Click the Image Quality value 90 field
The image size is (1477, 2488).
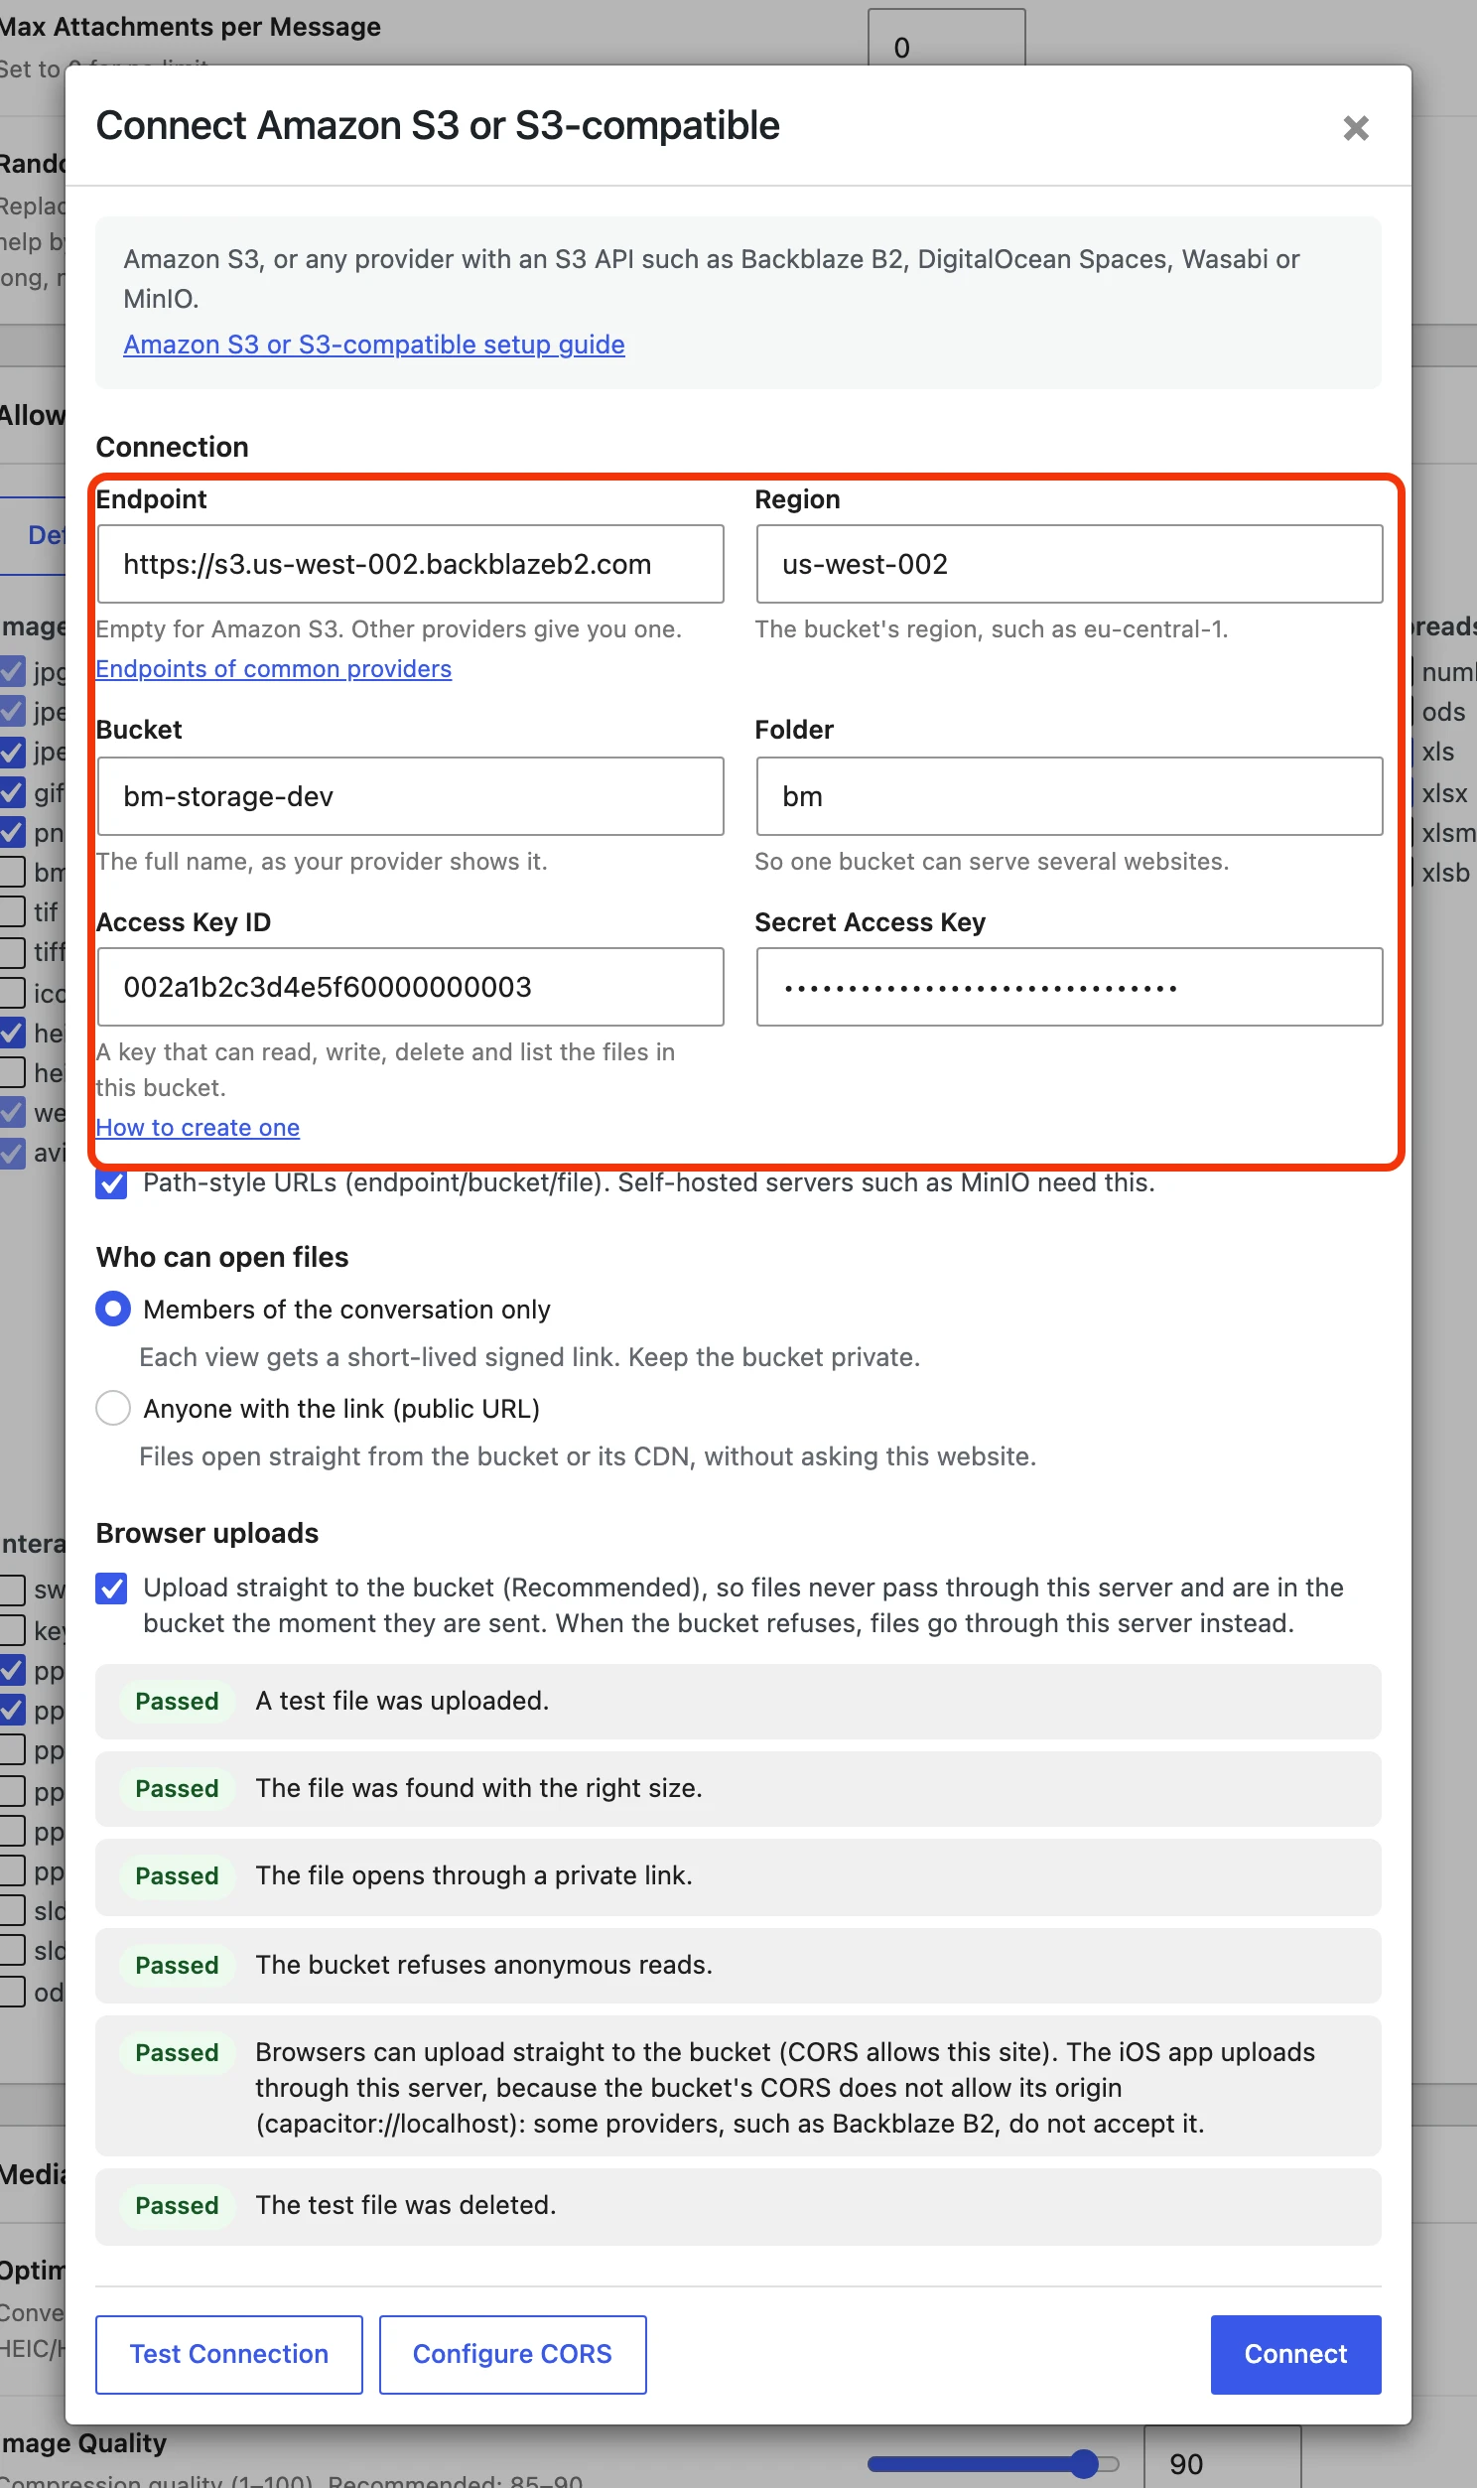[1222, 2458]
